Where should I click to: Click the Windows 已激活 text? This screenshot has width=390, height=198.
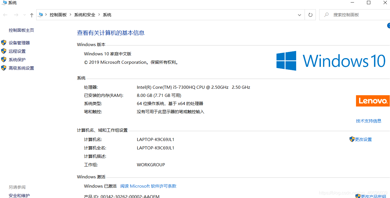[x=100, y=186]
